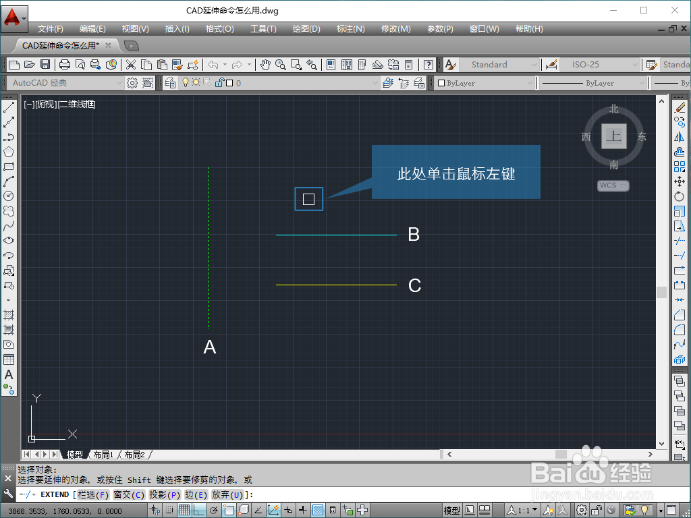The height and width of the screenshot is (518, 691).
Task: Click the Zoom Realtime magnifier icon
Action: pyautogui.click(x=280, y=65)
